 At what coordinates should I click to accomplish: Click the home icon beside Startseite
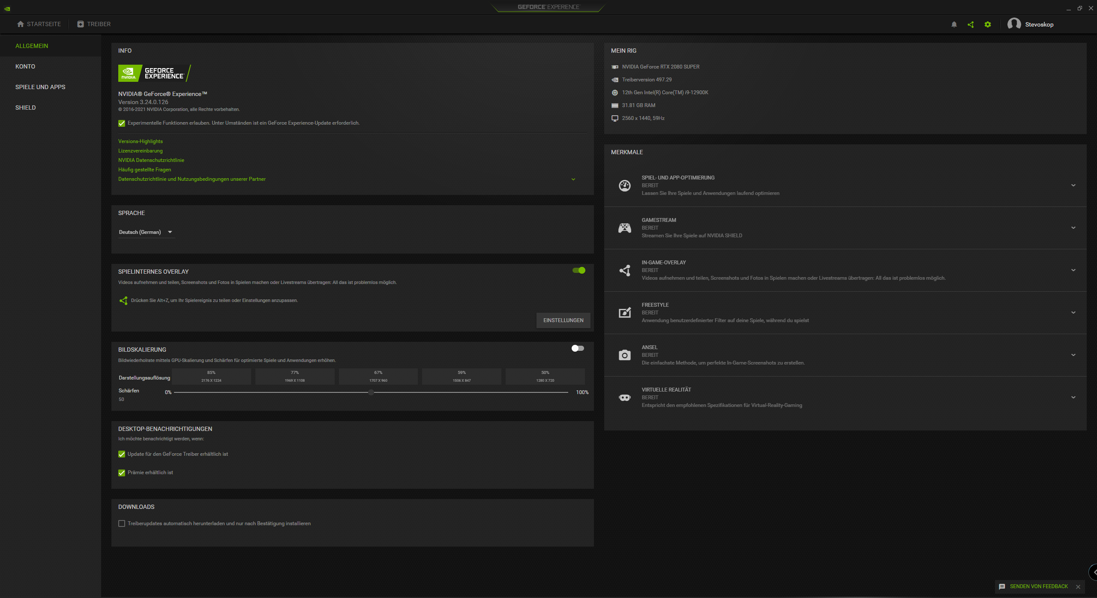point(21,24)
